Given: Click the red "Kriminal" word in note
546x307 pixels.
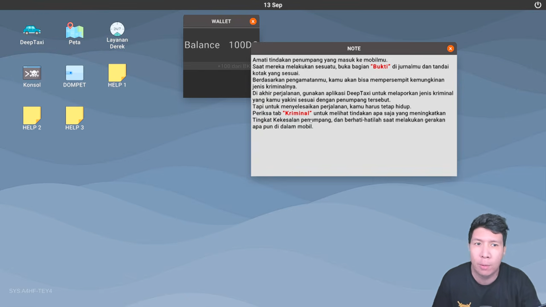Looking at the screenshot, I should (297, 113).
